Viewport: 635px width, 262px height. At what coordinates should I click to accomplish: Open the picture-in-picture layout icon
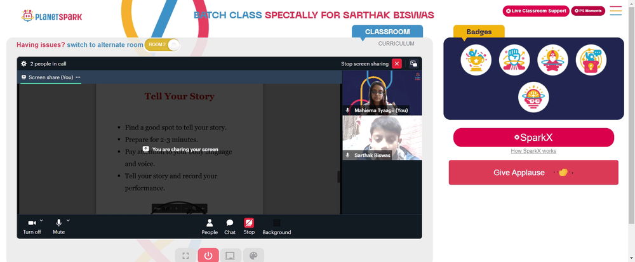[x=413, y=63]
